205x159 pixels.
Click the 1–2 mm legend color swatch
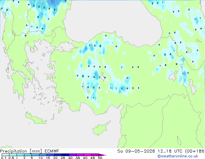(20, 155)
